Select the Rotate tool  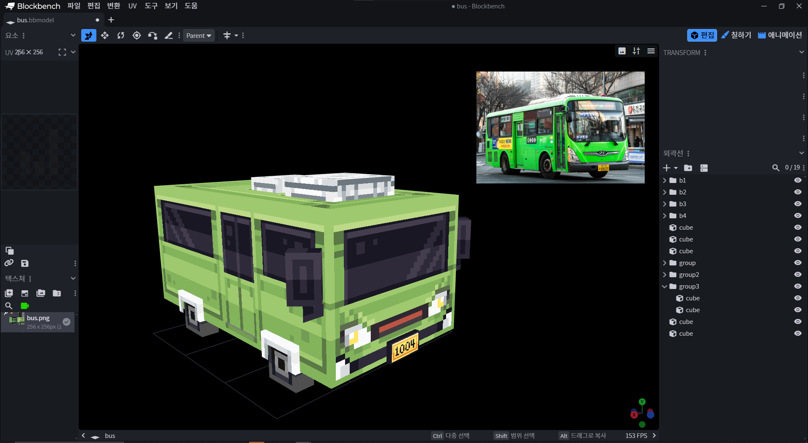[121, 36]
